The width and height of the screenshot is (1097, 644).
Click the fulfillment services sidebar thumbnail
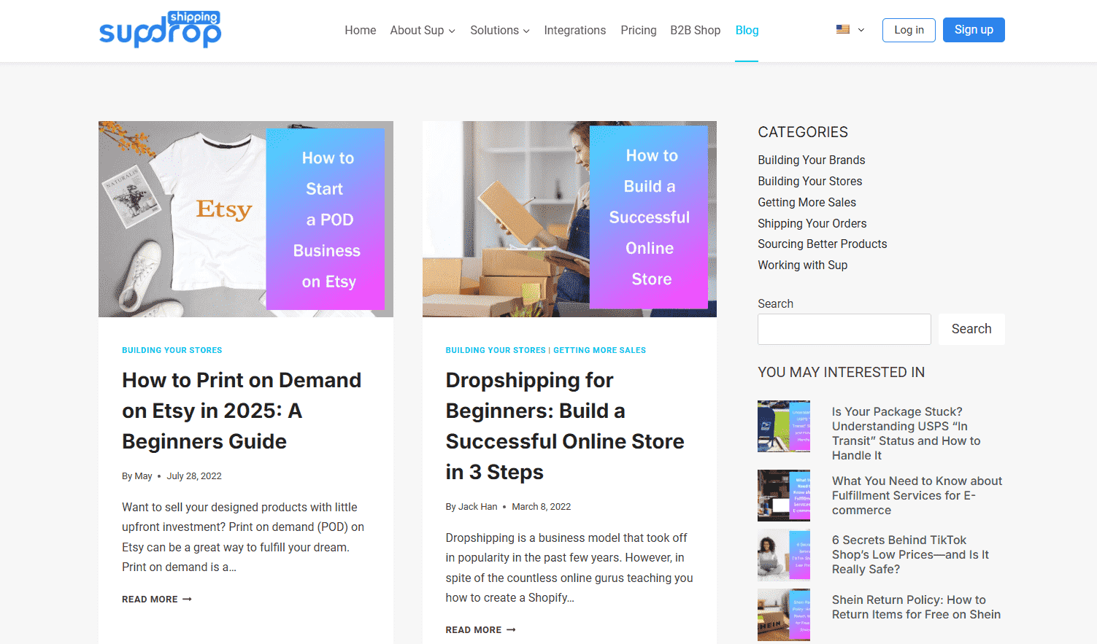[783, 495]
